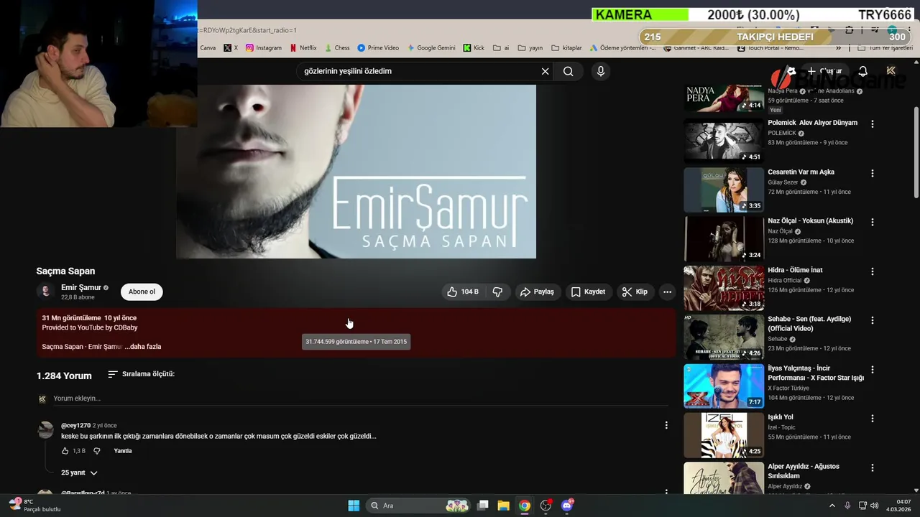Viewport: 920px width, 517px height.
Task: Open Alper Ayyıldız Ağustos Sırılsıklam video
Action: 804,471
